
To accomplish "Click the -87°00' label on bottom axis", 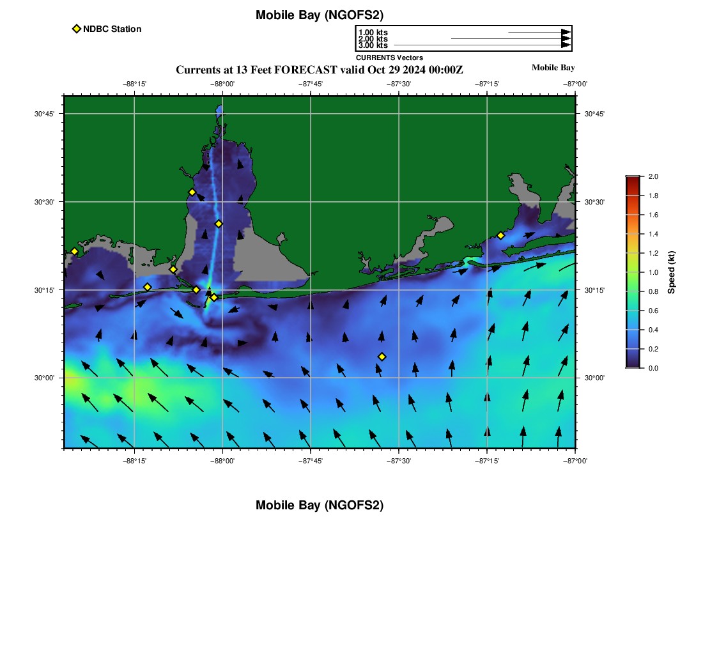I will point(575,461).
